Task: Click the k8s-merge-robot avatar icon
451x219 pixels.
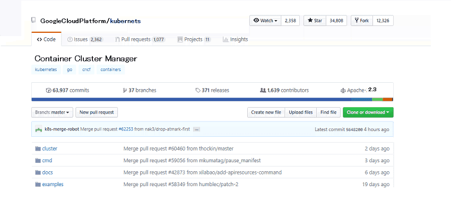Action: (x=39, y=129)
